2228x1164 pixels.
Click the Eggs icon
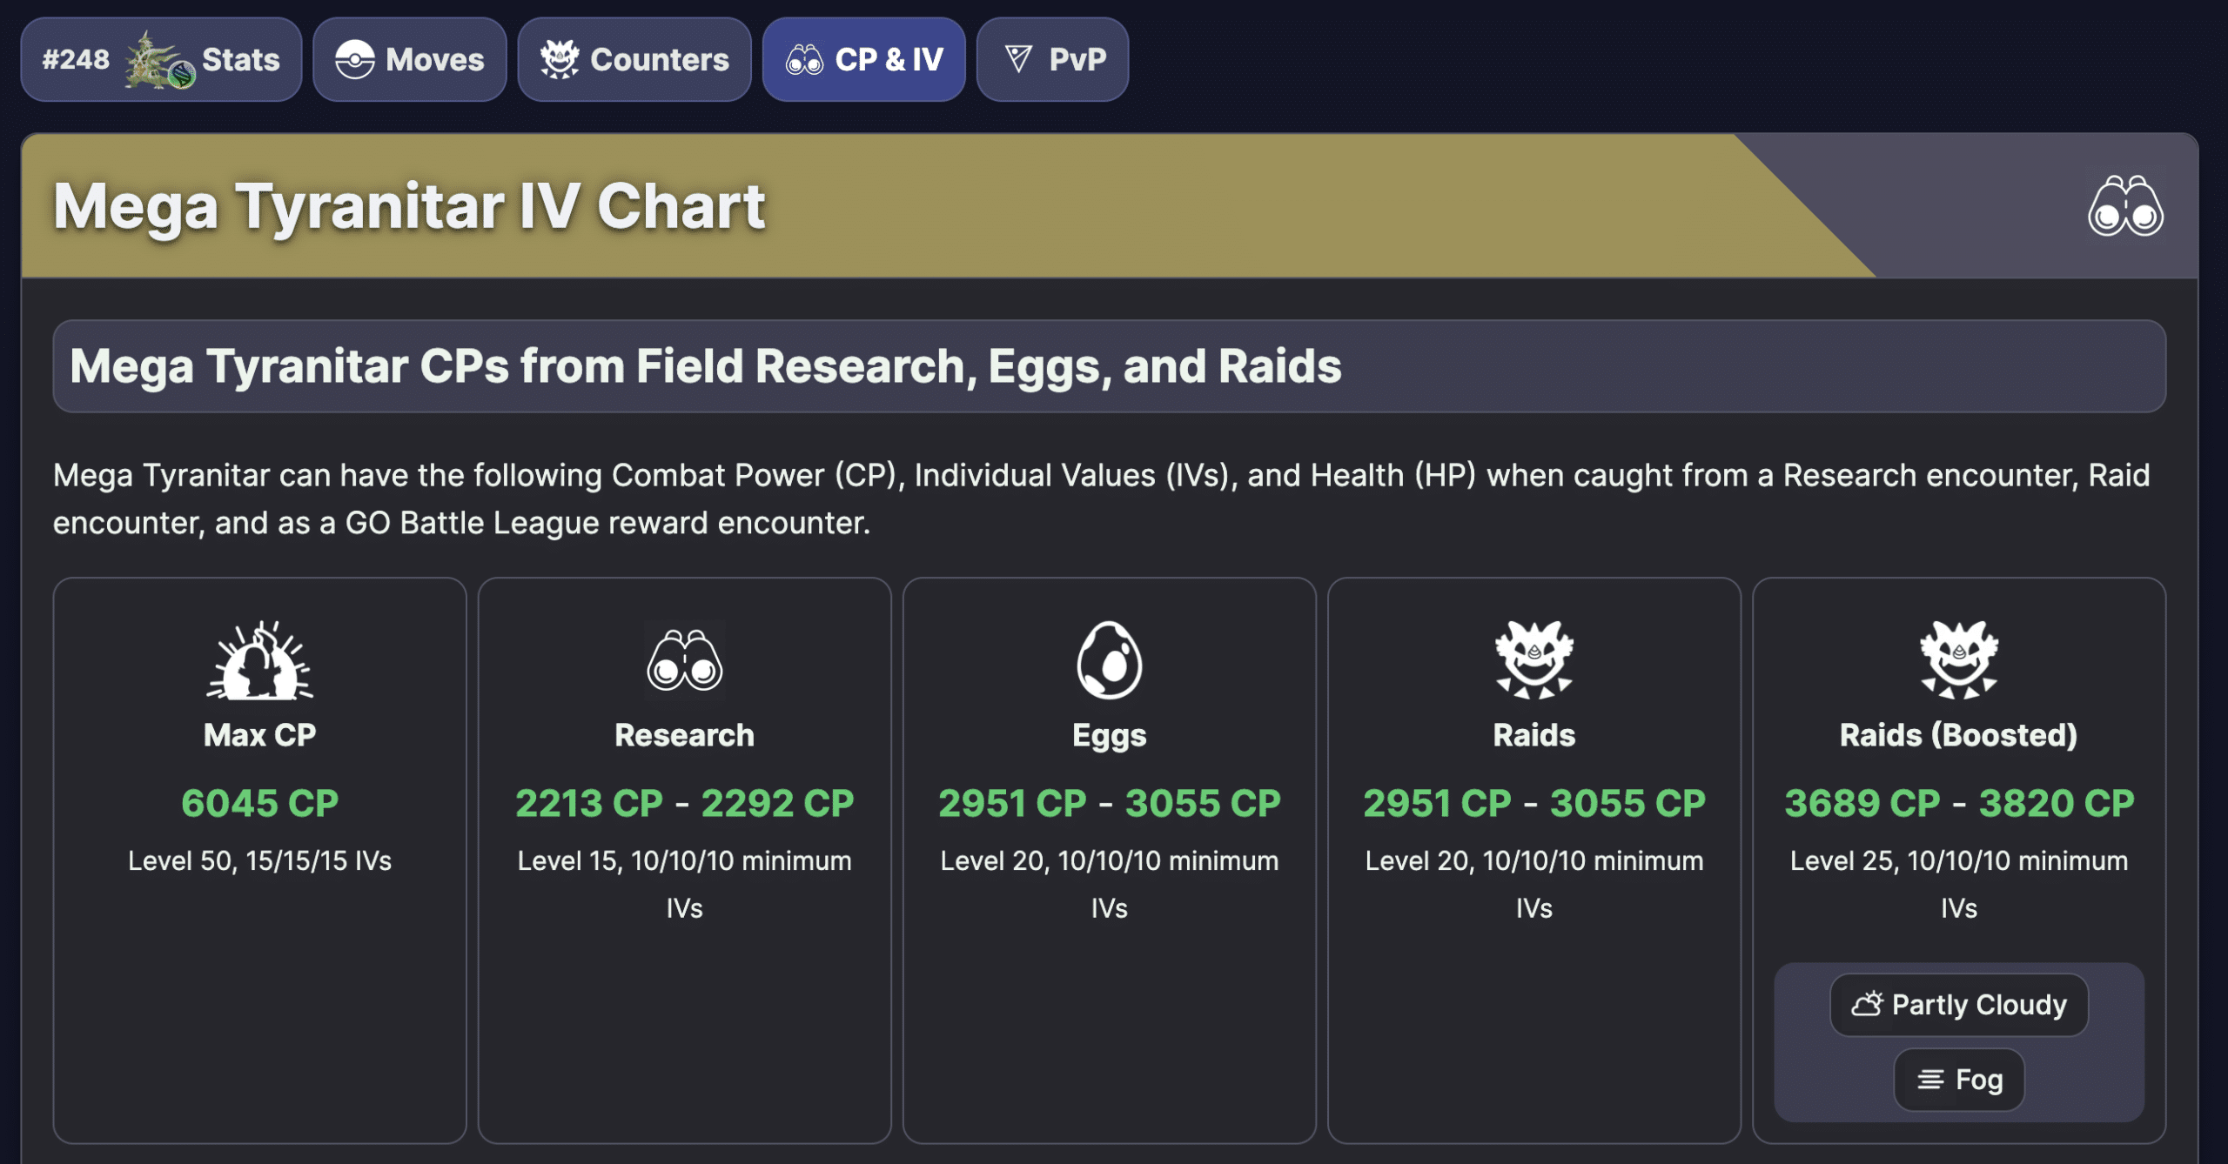(1109, 660)
